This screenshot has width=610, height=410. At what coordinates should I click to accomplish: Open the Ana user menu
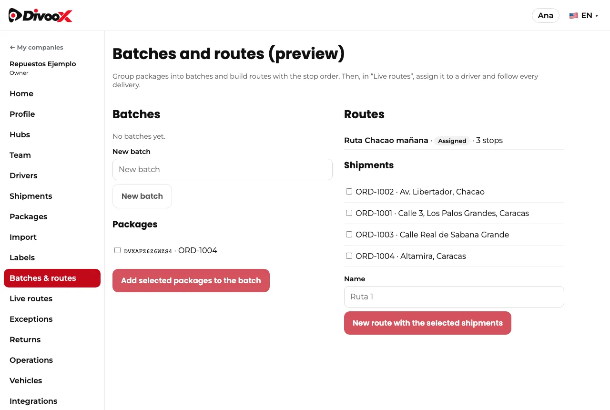pos(546,15)
